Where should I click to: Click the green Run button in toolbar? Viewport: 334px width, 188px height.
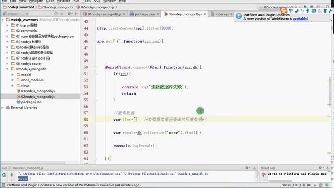(x=305, y=7)
